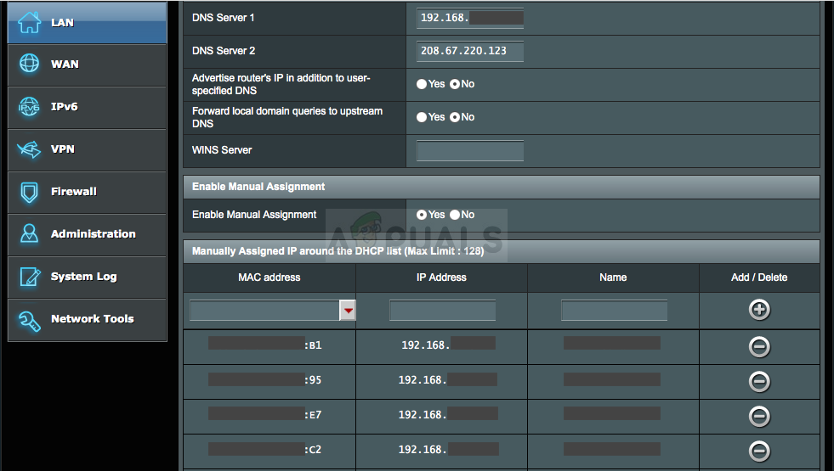The image size is (834, 471).
Task: Select Yes for Forward local domain queries
Action: click(422, 117)
